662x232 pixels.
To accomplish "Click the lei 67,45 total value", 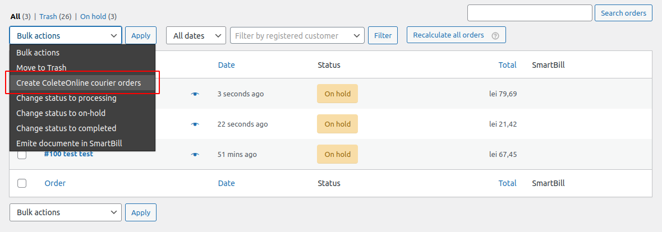I will [x=503, y=154].
